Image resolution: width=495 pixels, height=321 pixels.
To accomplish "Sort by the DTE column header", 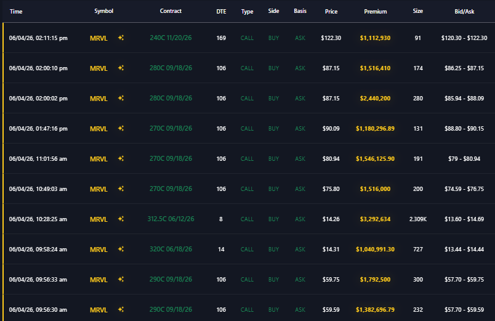I will tap(221, 11).
